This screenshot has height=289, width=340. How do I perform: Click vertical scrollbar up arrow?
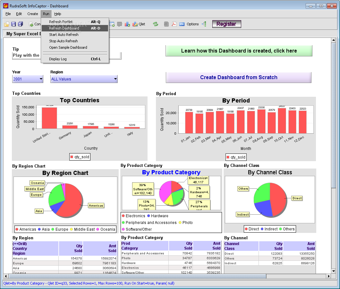334,40
